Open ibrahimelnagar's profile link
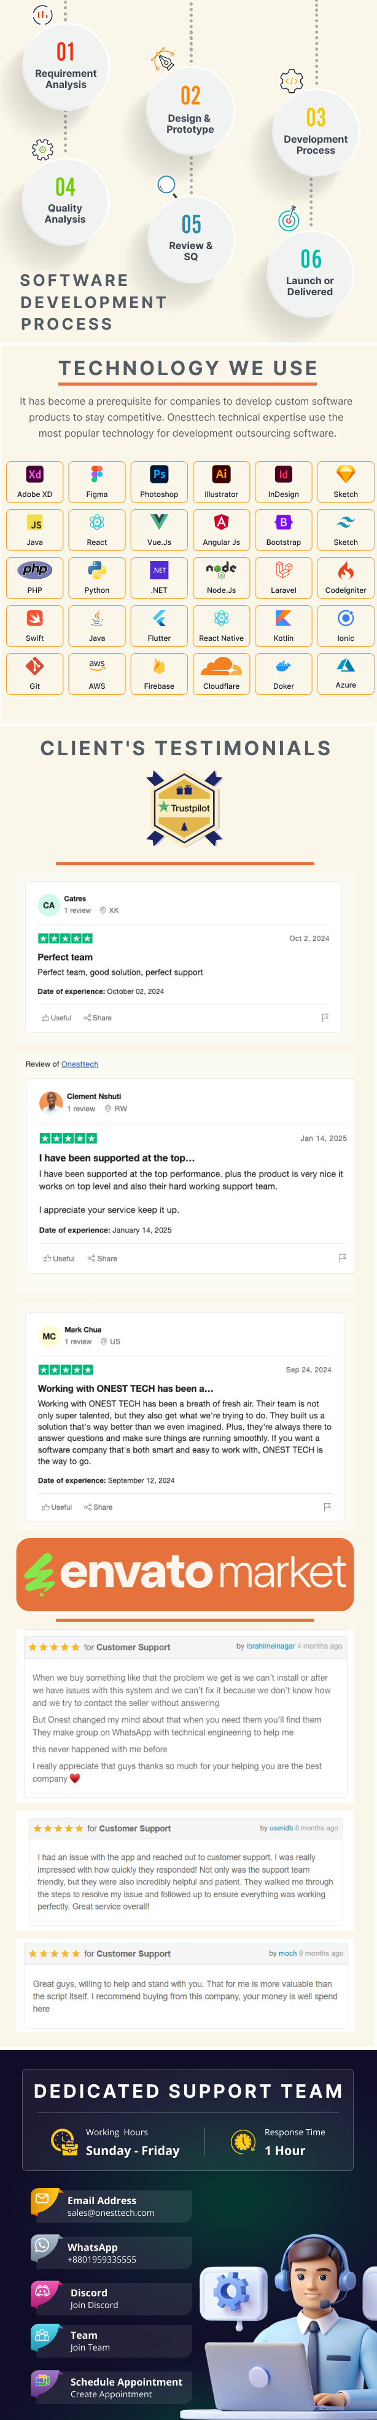 (270, 1646)
